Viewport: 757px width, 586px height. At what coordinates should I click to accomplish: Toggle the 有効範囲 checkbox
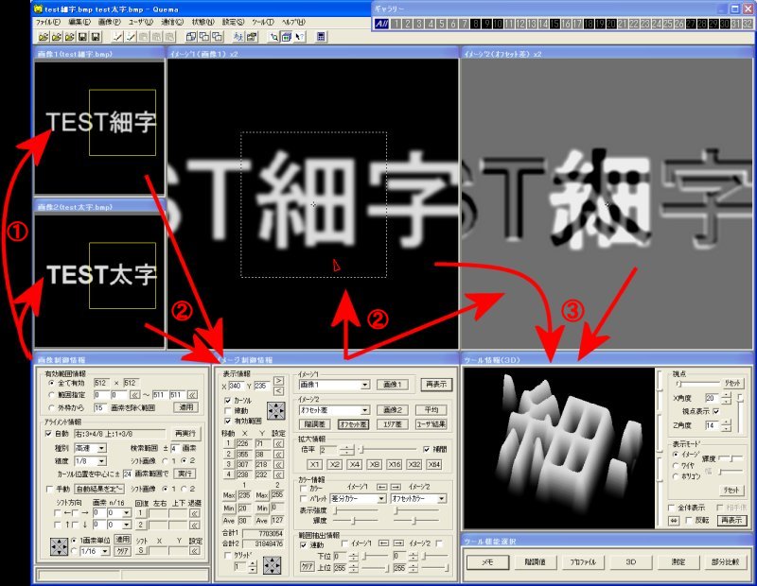coord(228,421)
